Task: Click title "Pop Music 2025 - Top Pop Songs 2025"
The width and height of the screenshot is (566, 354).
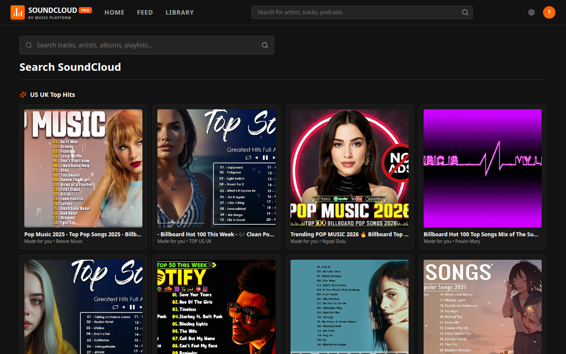Action: (x=83, y=234)
